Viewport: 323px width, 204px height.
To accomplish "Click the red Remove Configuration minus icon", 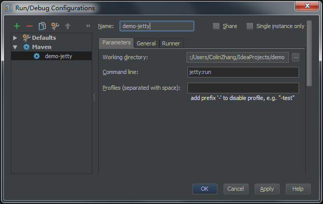I will 30,26.
